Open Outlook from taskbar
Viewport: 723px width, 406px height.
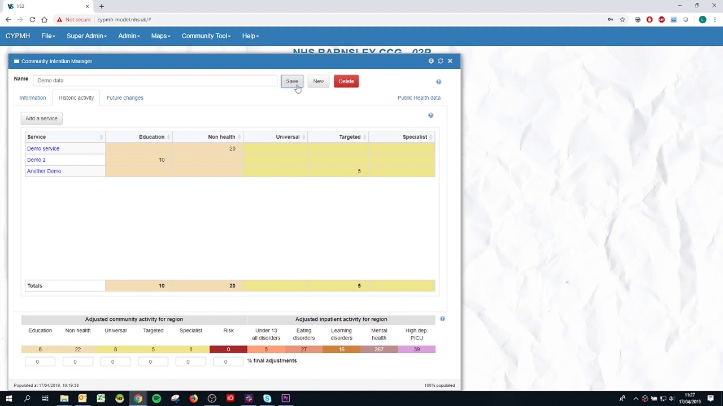click(x=82, y=398)
